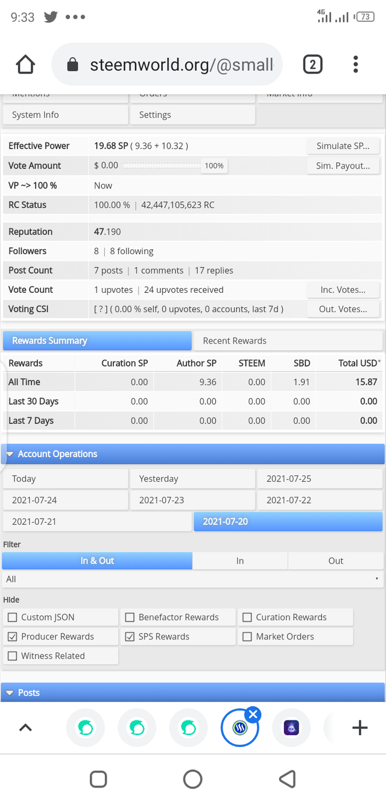
Task: Show operations for Yesterday
Action: click(192, 479)
